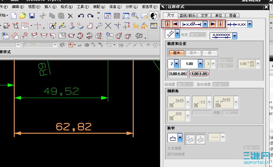Open the tolerance type dropdown showing 1.00
The image size is (273, 167).
(200, 64)
